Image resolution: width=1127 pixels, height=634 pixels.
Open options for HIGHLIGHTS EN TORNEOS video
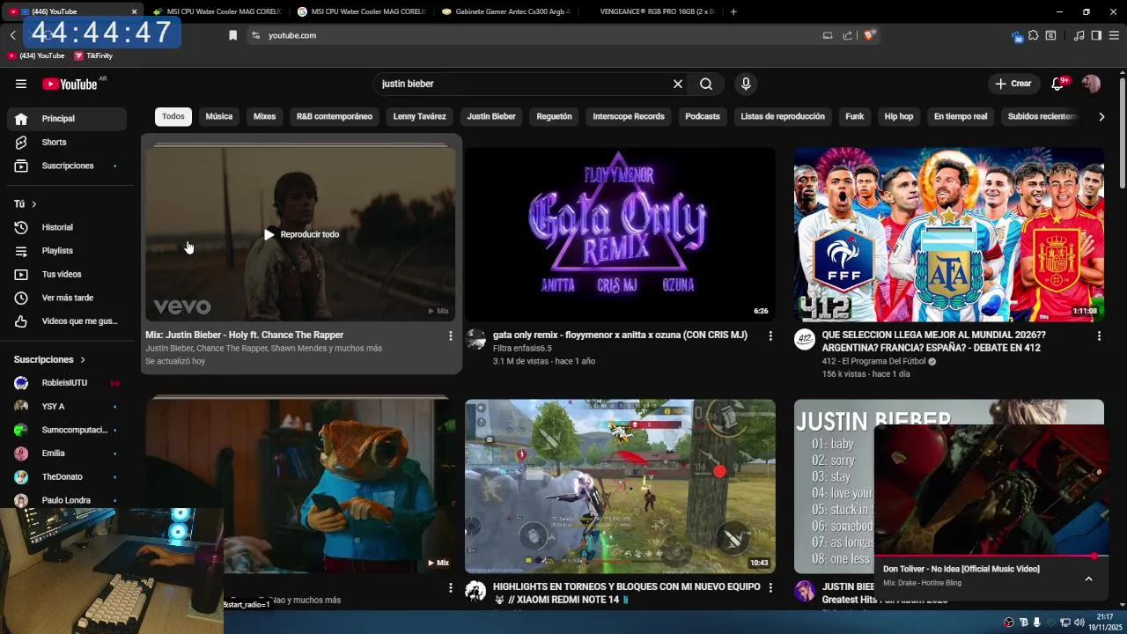click(x=770, y=587)
